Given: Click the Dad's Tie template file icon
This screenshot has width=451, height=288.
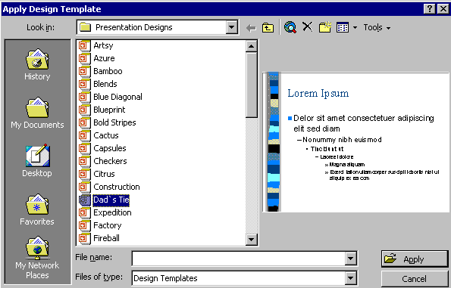Looking at the screenshot, I should click(x=85, y=200).
